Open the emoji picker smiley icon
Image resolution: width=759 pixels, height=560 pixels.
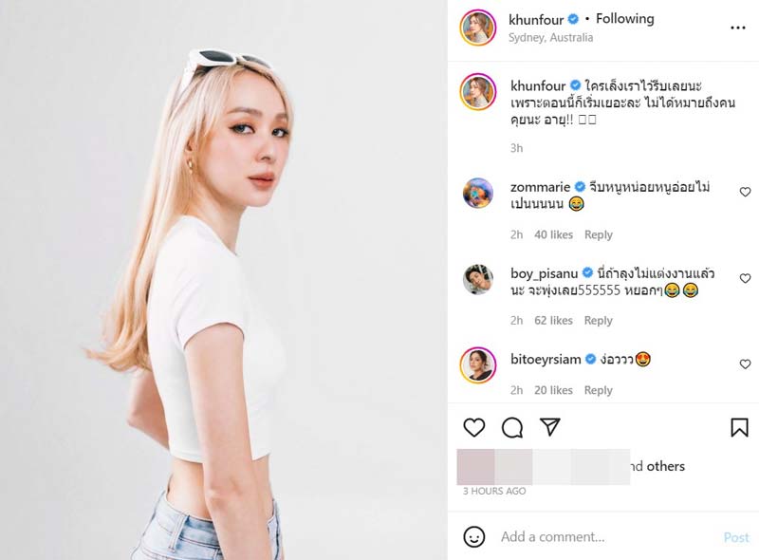[474, 536]
